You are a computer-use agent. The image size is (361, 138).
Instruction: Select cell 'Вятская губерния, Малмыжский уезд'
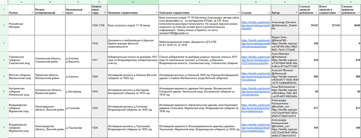(21, 77)
